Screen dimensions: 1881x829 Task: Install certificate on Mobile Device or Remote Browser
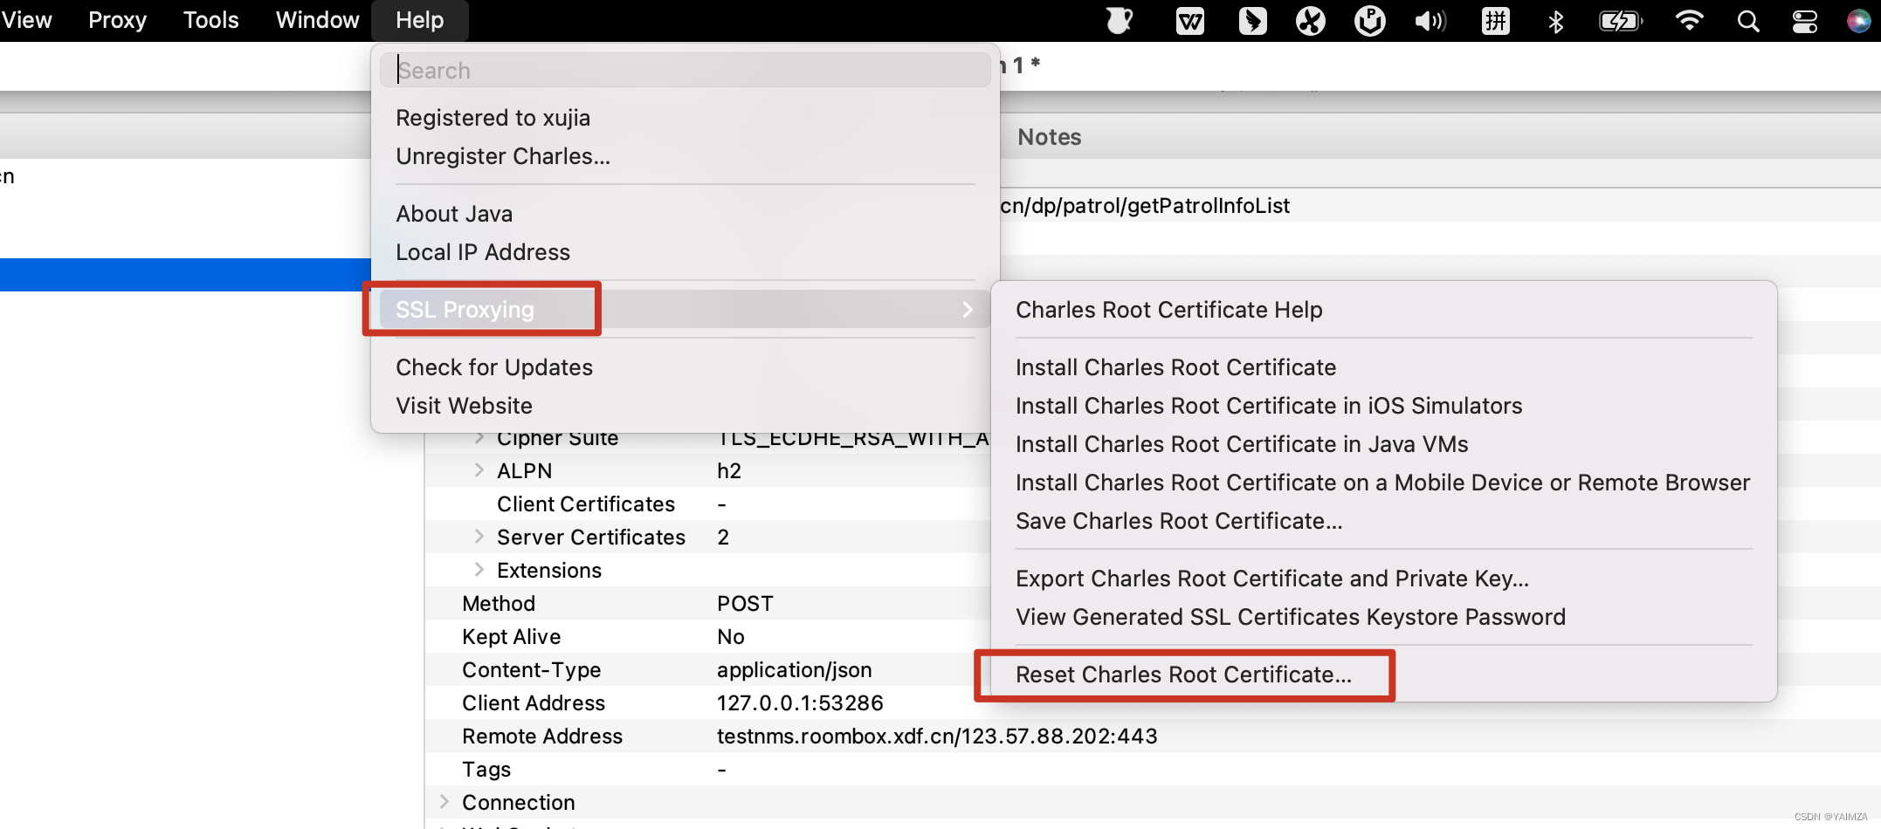[x=1382, y=483]
